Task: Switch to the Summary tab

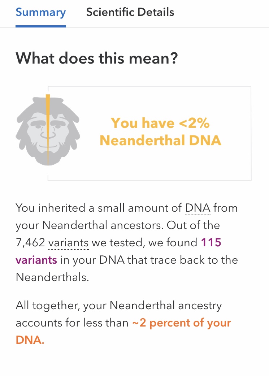Action: tap(40, 13)
